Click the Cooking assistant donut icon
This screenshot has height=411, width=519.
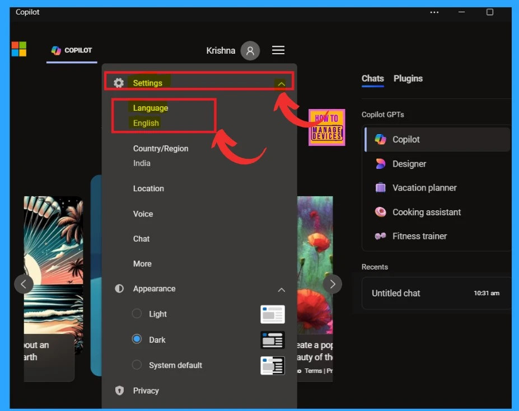tap(380, 212)
